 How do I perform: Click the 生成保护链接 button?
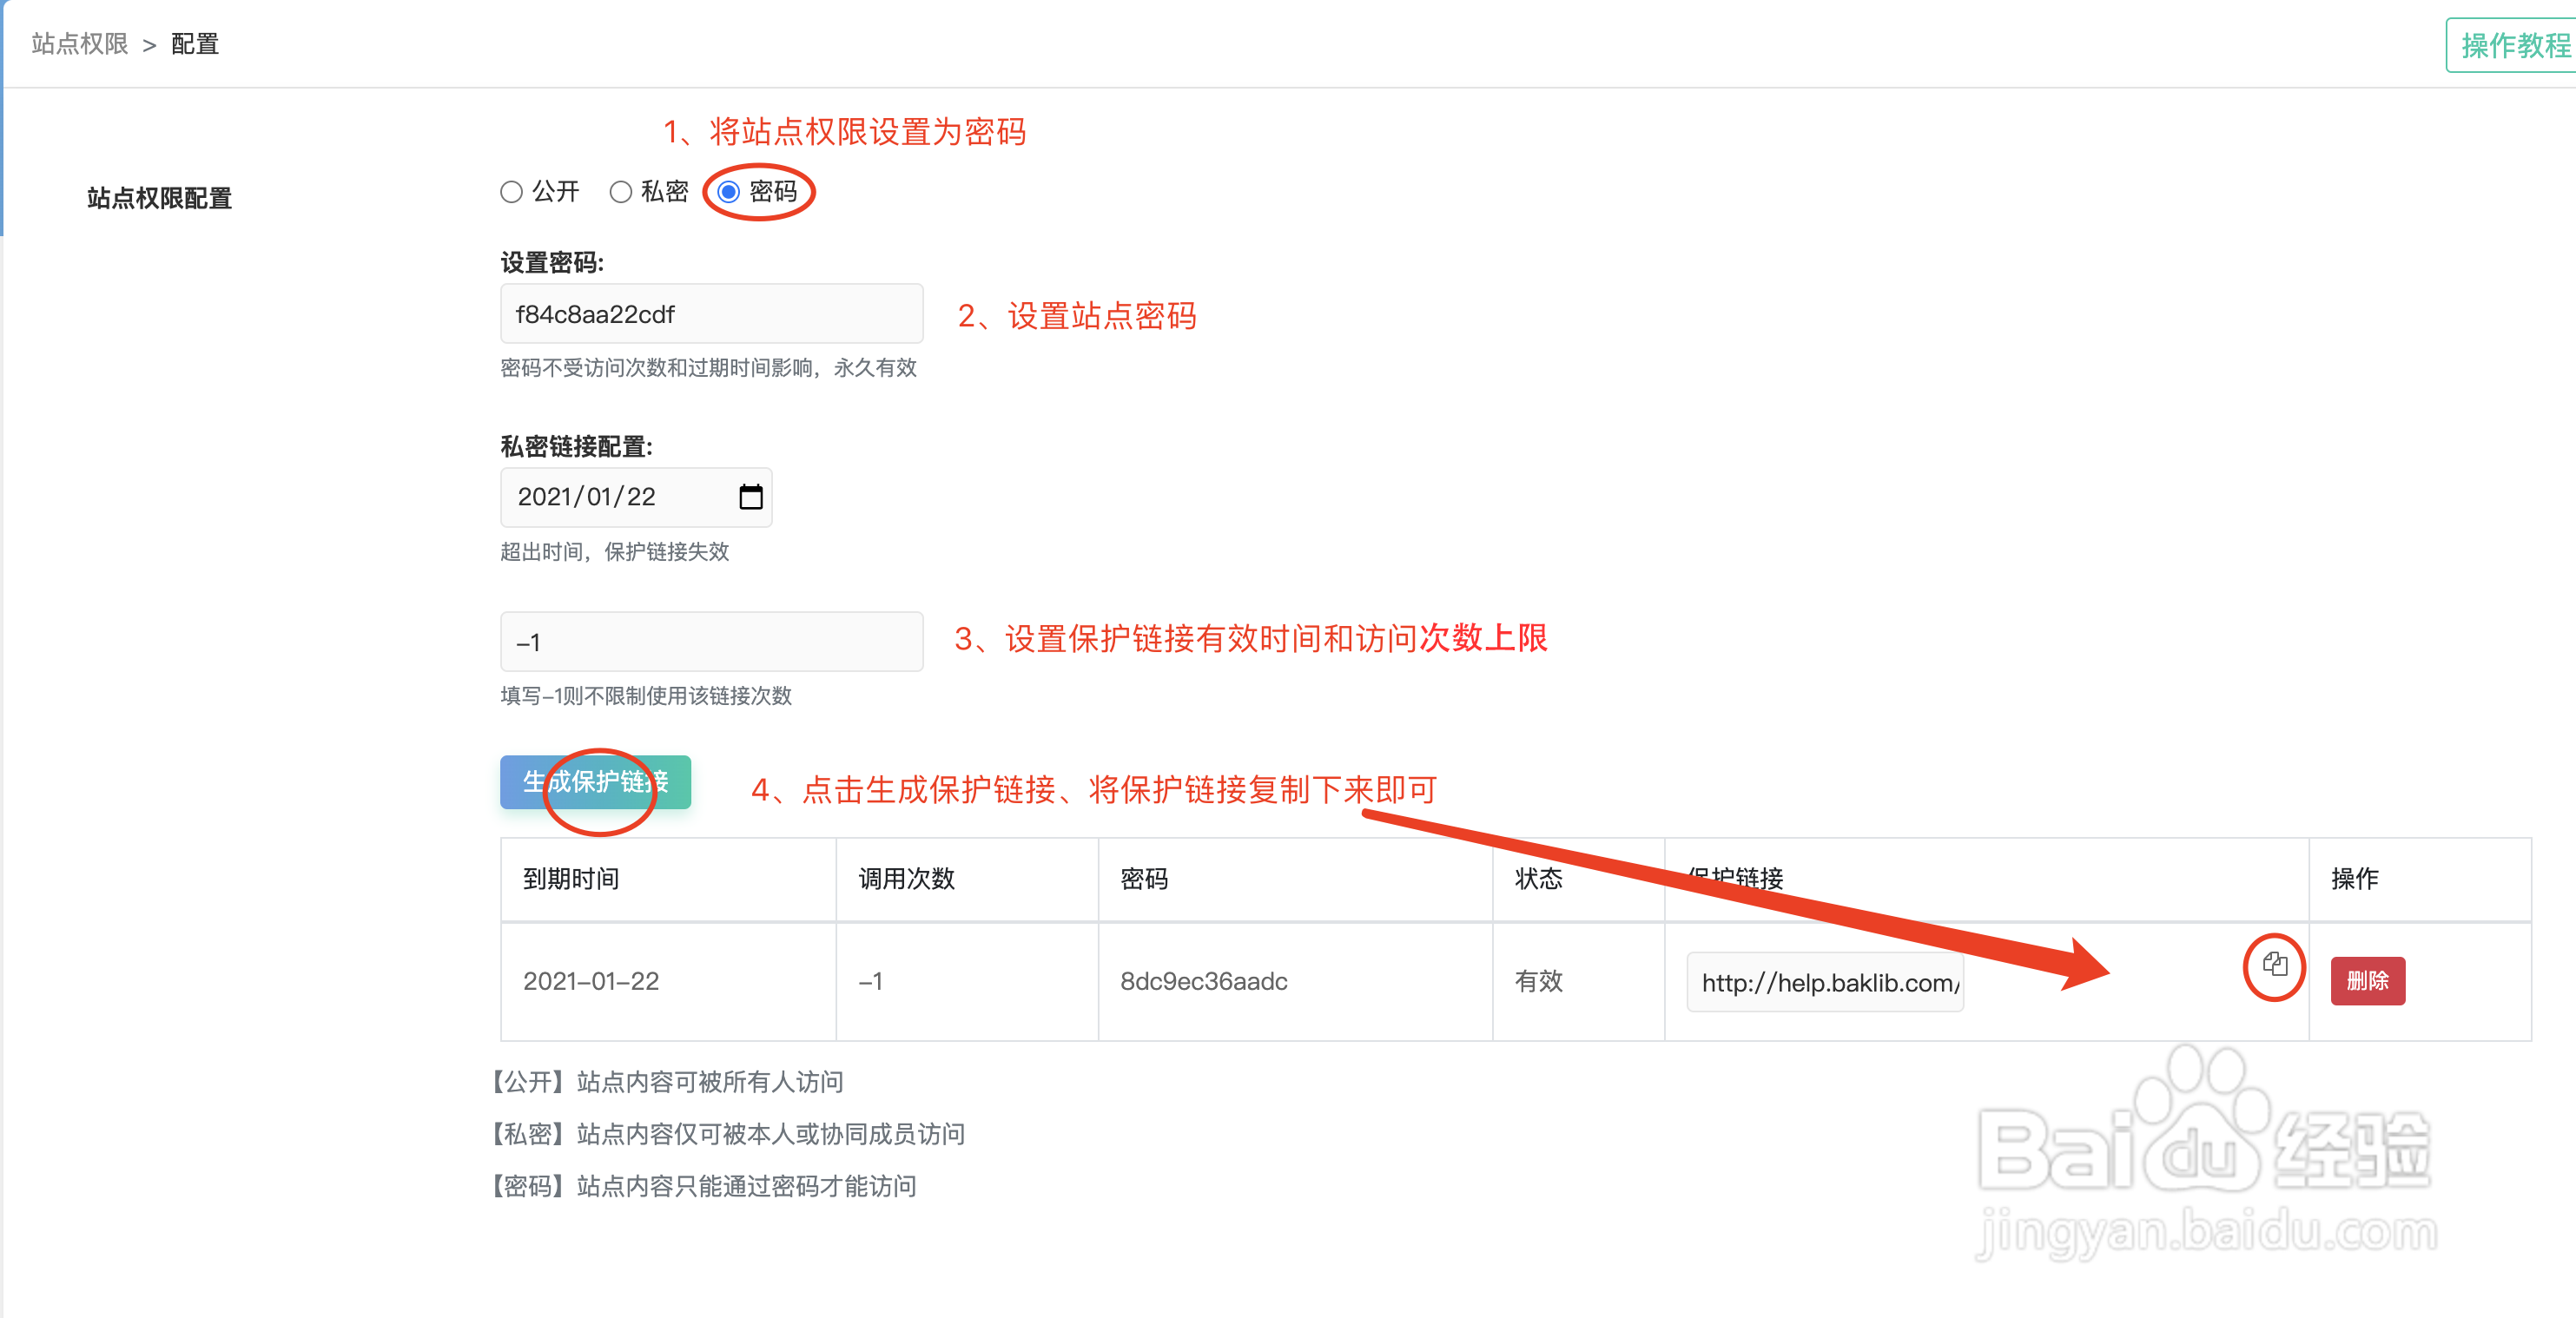[596, 783]
